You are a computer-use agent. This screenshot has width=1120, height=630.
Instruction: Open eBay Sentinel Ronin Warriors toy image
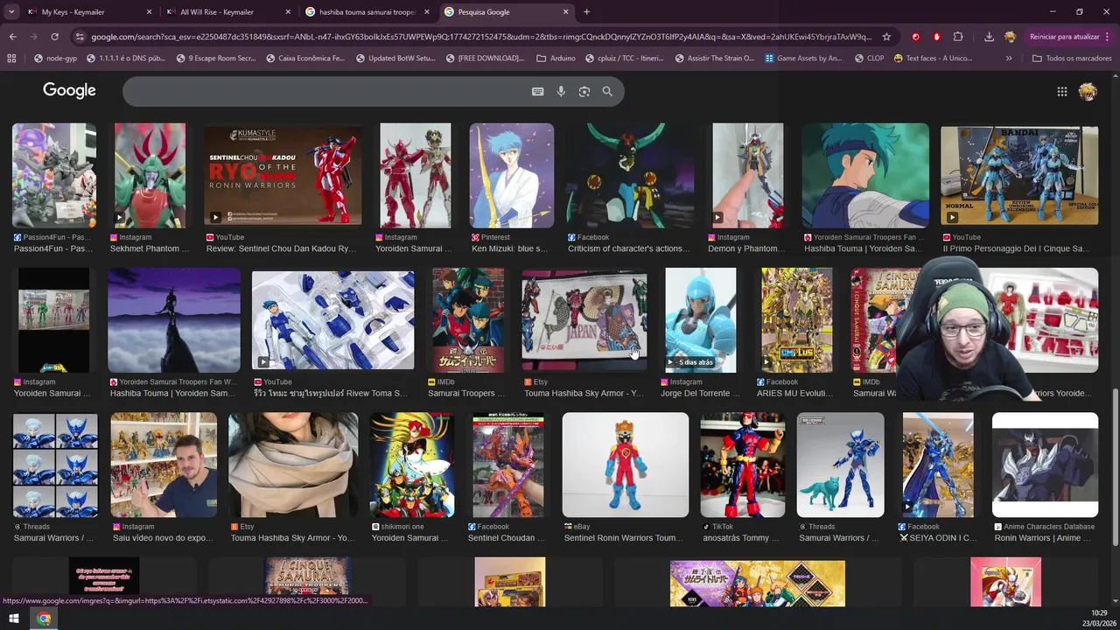[x=626, y=465]
